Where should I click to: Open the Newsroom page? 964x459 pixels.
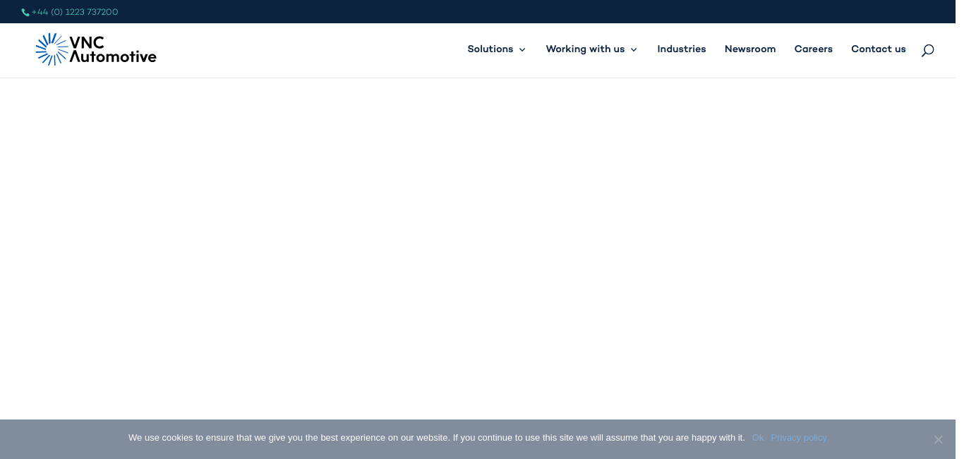click(x=749, y=49)
